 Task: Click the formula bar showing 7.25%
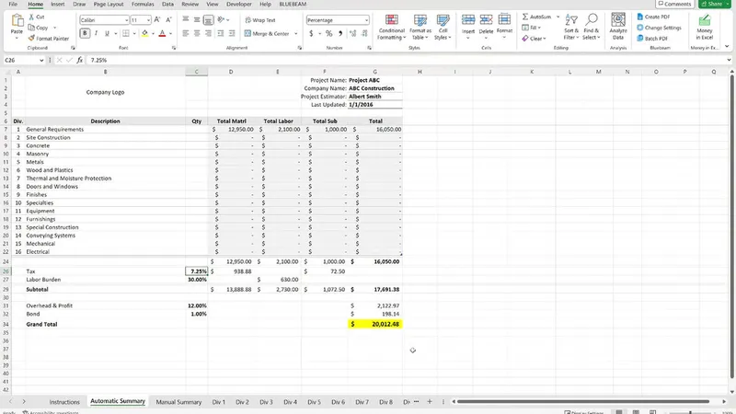tap(404, 60)
